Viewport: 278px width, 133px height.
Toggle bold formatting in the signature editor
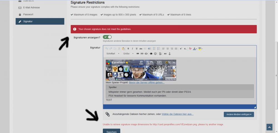(128, 49)
